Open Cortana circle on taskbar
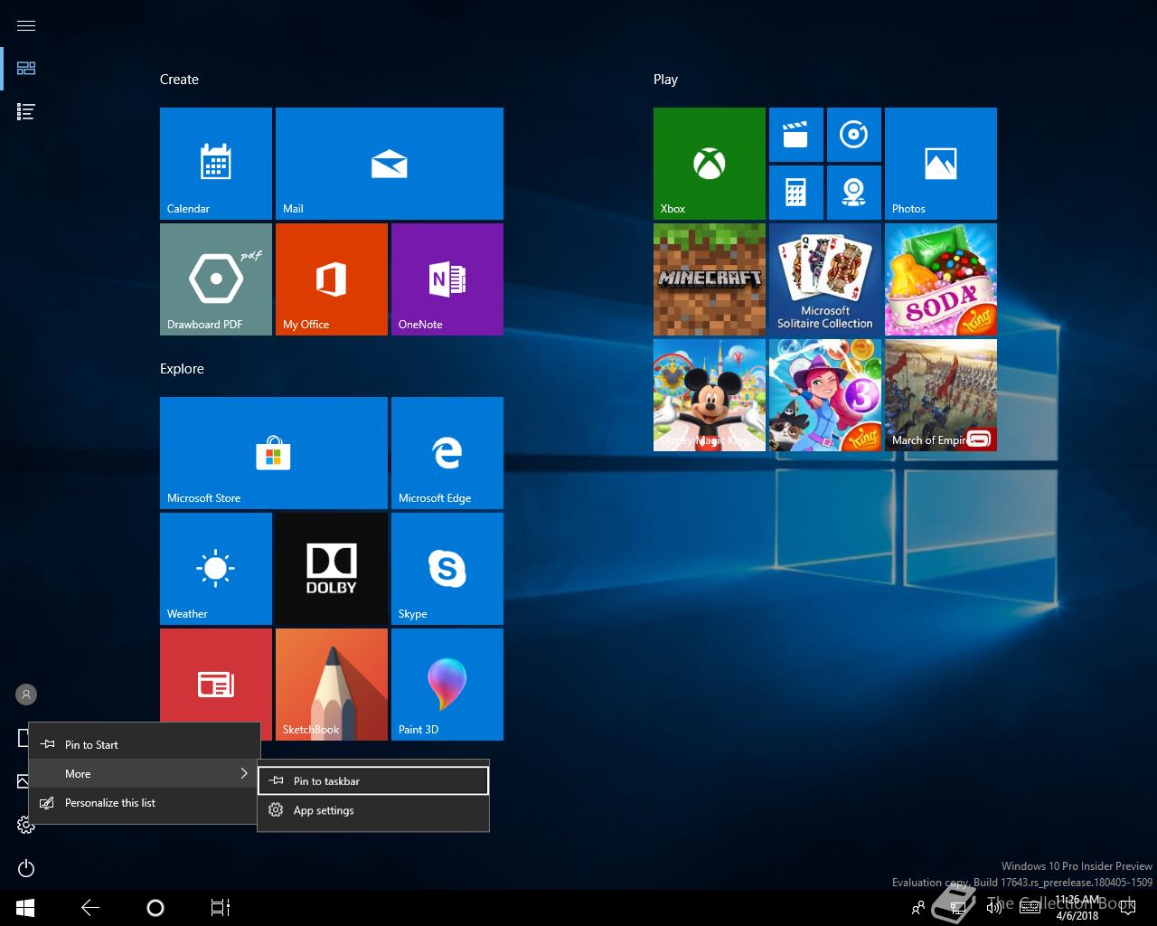Viewport: 1157px width, 926px height. (155, 908)
